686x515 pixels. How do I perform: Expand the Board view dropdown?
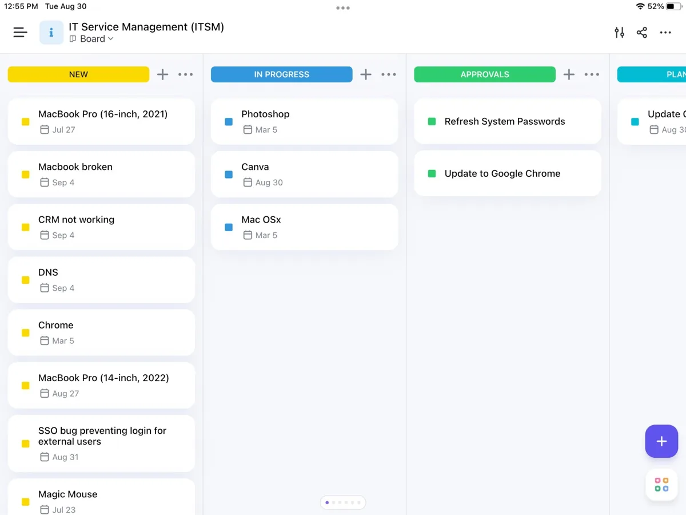[x=91, y=39]
